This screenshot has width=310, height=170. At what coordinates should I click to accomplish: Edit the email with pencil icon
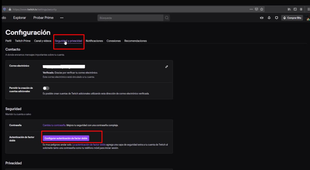(x=167, y=67)
